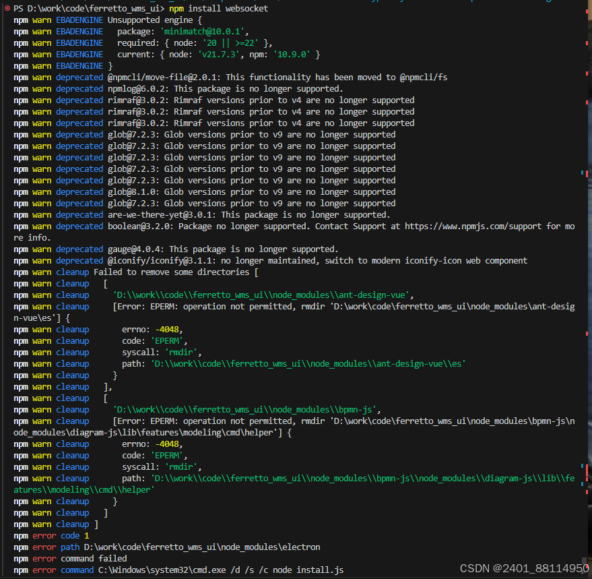Click the blue 'deprecated' label on rimraf warning

click(79, 100)
